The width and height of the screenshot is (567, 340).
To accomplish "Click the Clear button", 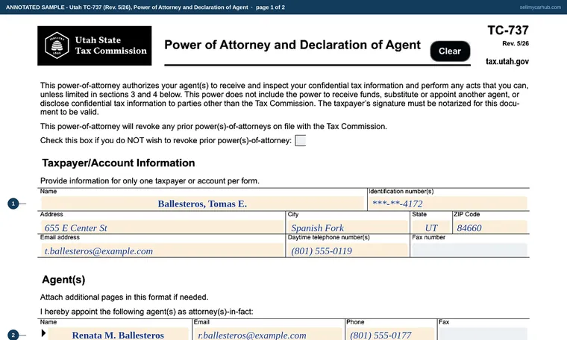I will click(450, 51).
